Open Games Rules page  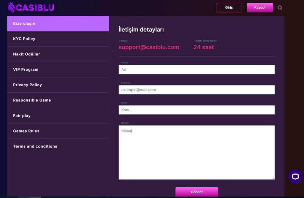(58, 131)
